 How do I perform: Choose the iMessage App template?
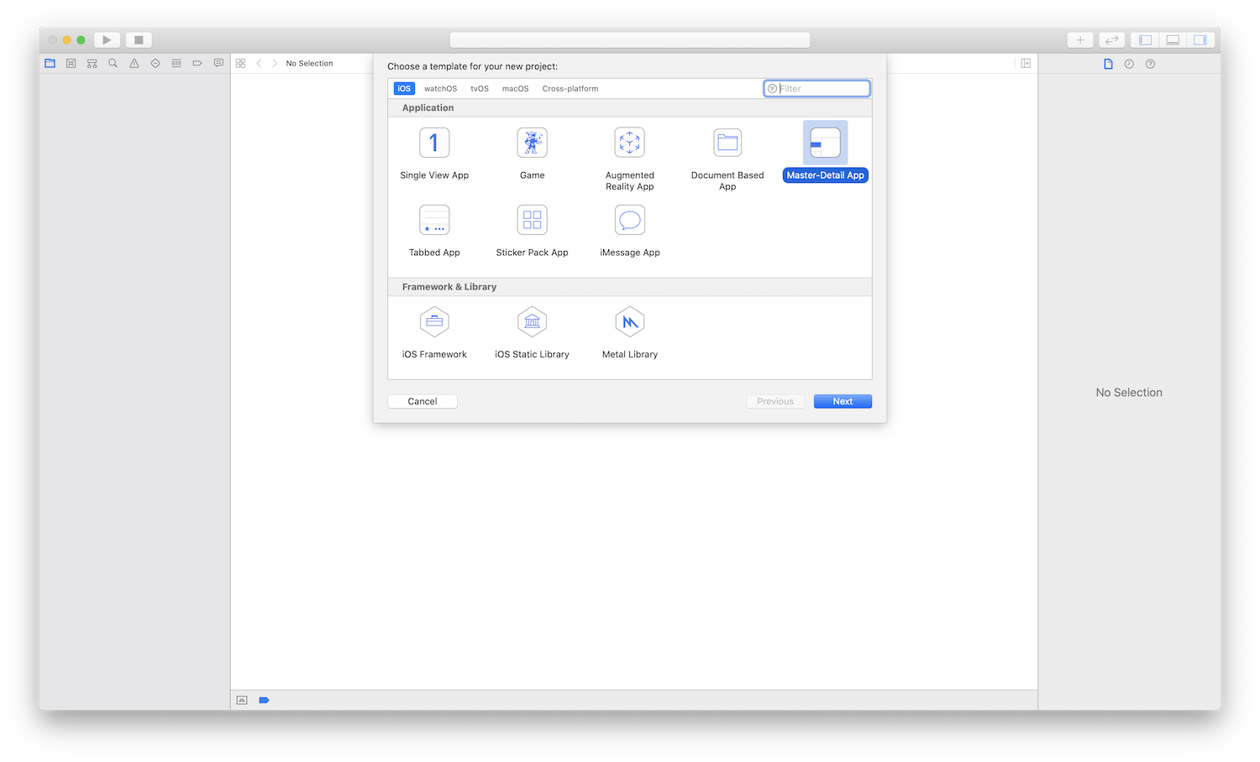pyautogui.click(x=630, y=231)
